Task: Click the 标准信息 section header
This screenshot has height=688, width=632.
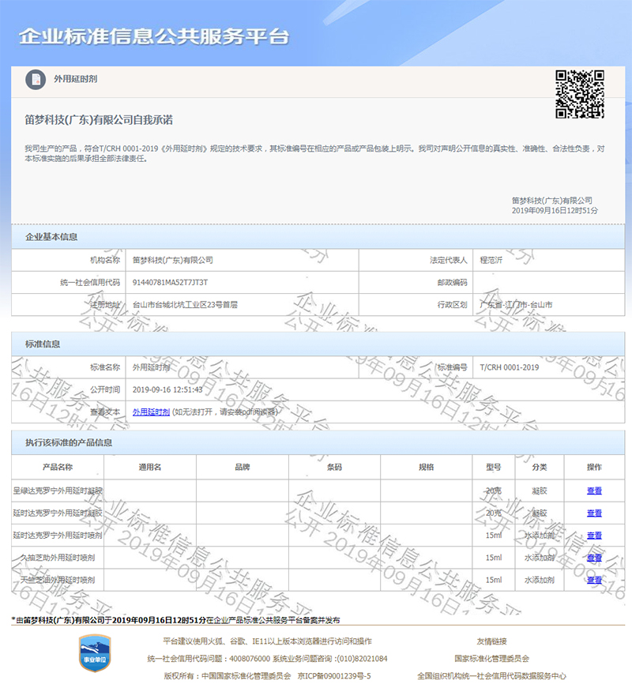Action: (43, 344)
